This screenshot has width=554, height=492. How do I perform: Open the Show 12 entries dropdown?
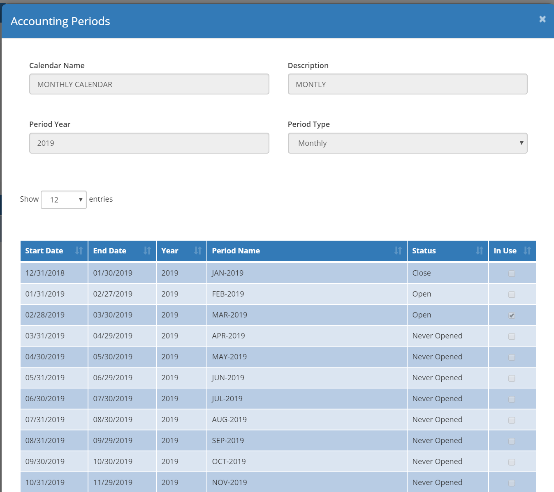(x=63, y=200)
